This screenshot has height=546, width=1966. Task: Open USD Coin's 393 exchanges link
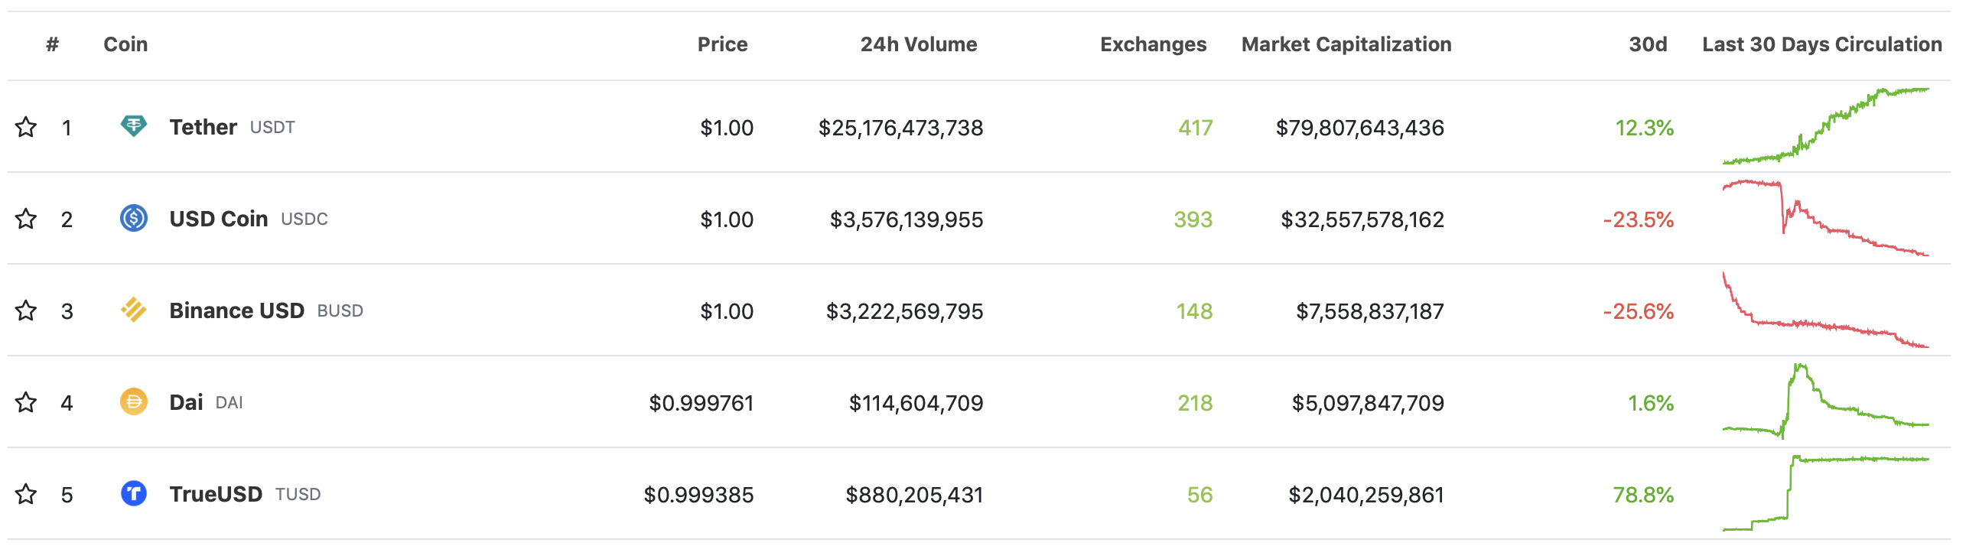(x=1193, y=219)
